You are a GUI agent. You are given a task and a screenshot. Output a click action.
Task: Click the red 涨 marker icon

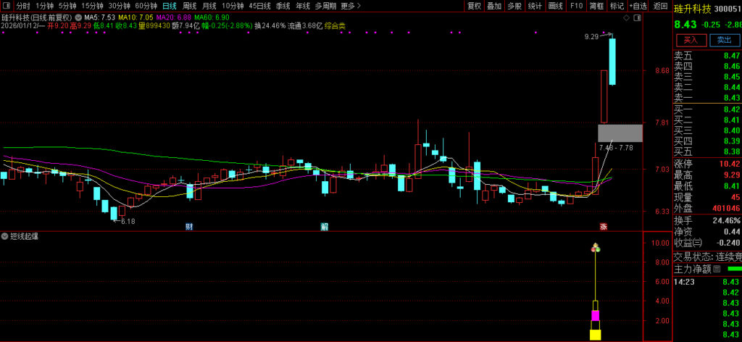(x=603, y=226)
